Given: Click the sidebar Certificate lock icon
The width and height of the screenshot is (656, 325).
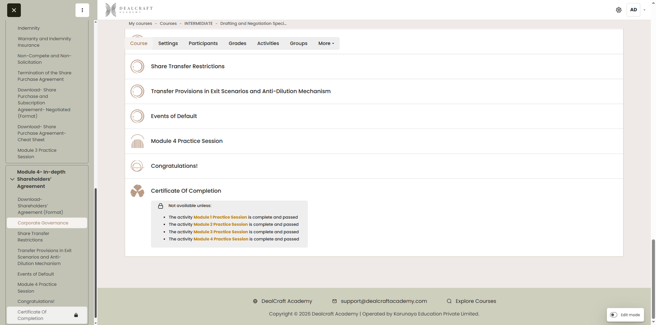Looking at the screenshot, I should tap(76, 315).
